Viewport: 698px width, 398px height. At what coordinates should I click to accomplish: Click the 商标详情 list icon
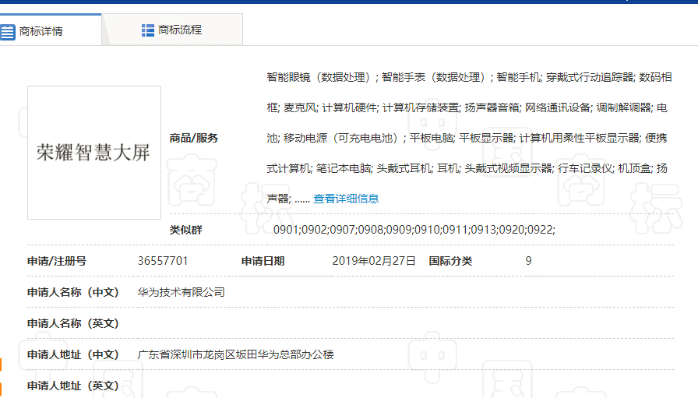tap(8, 32)
